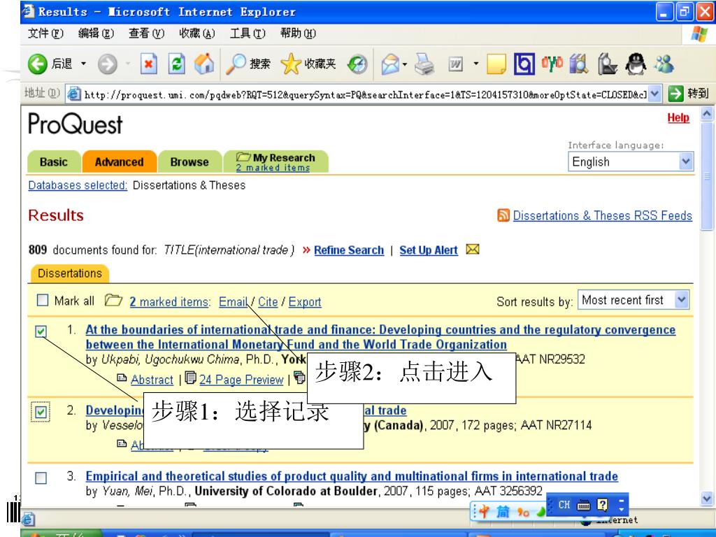Screen dimensions: 716x537
Task: Click the Word edit toolbar icon
Action: point(456,64)
